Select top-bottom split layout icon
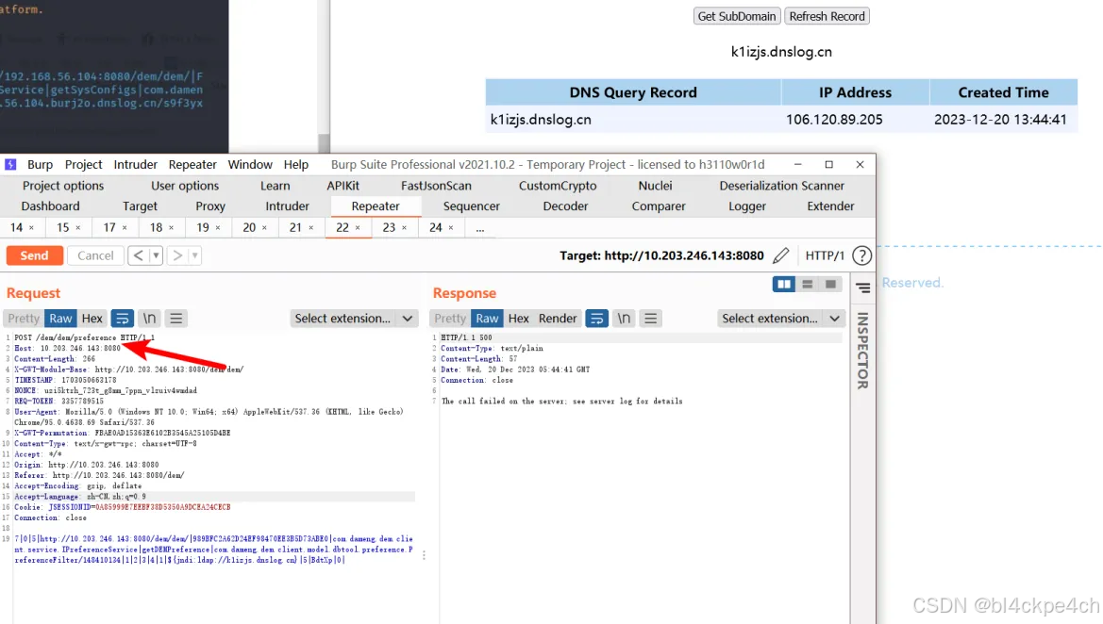This screenshot has height=624, width=1103. [x=808, y=284]
